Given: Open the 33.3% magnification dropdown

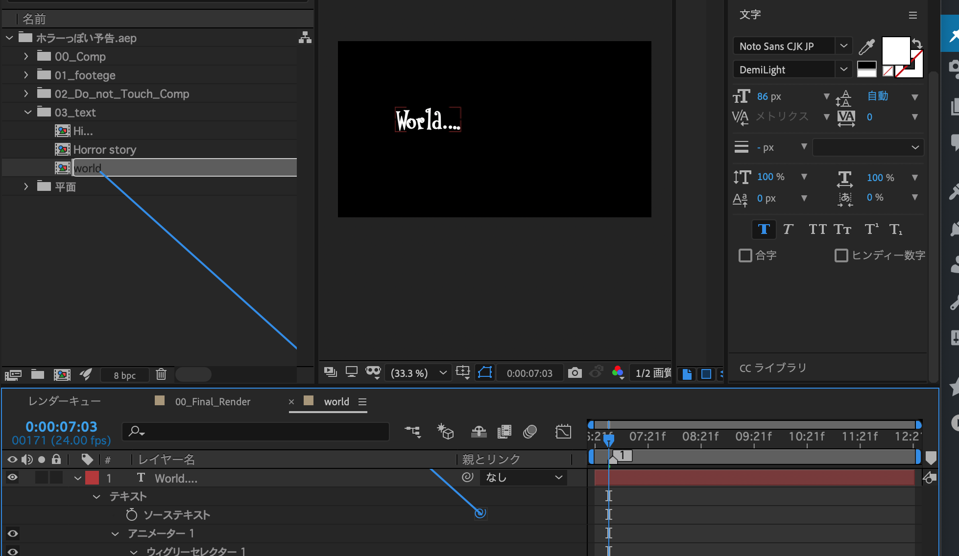Looking at the screenshot, I should [417, 372].
